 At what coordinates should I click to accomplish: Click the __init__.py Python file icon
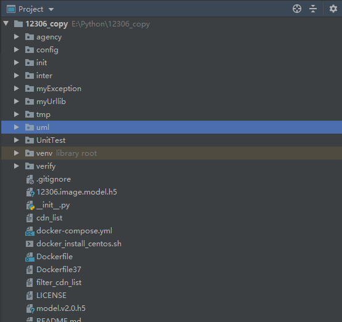[x=30, y=205]
